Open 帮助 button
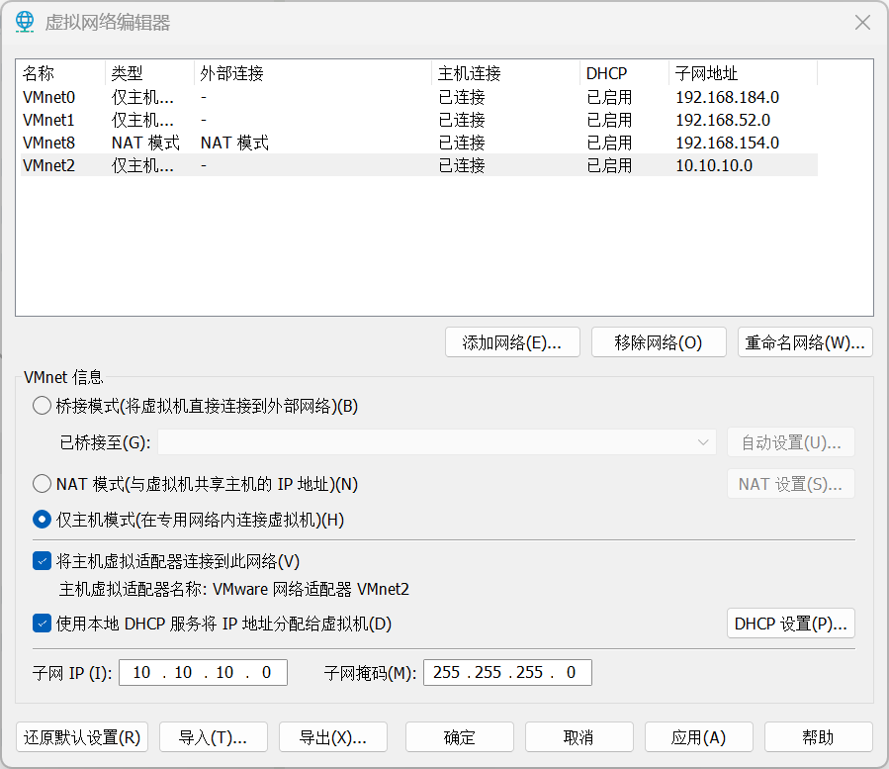The width and height of the screenshot is (889, 769). (x=818, y=737)
